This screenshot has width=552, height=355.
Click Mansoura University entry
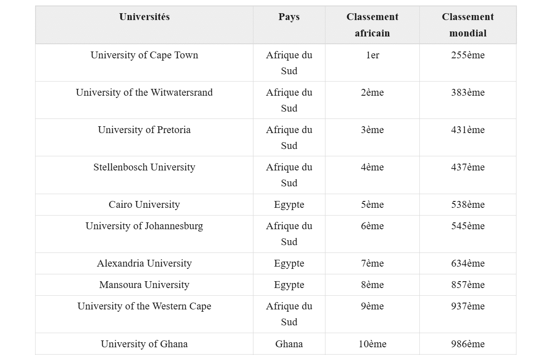point(144,285)
